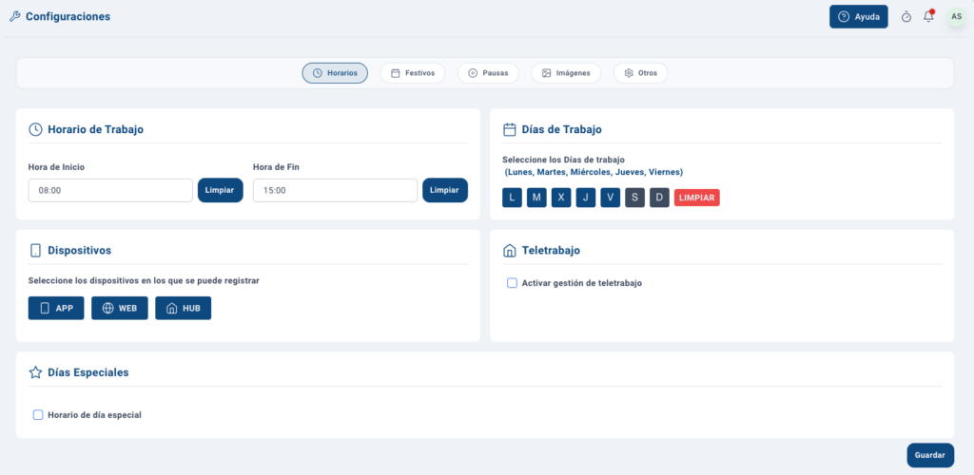Open the Pausas tab
This screenshot has height=475, width=974.
tap(488, 73)
